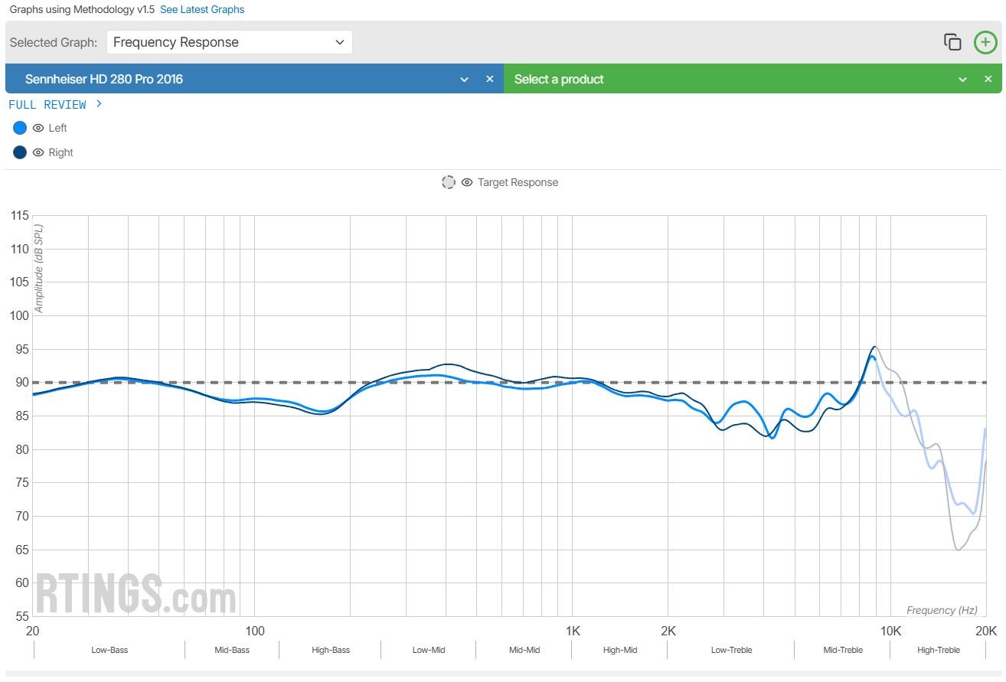Click the High-Bass range label

pyautogui.click(x=331, y=650)
